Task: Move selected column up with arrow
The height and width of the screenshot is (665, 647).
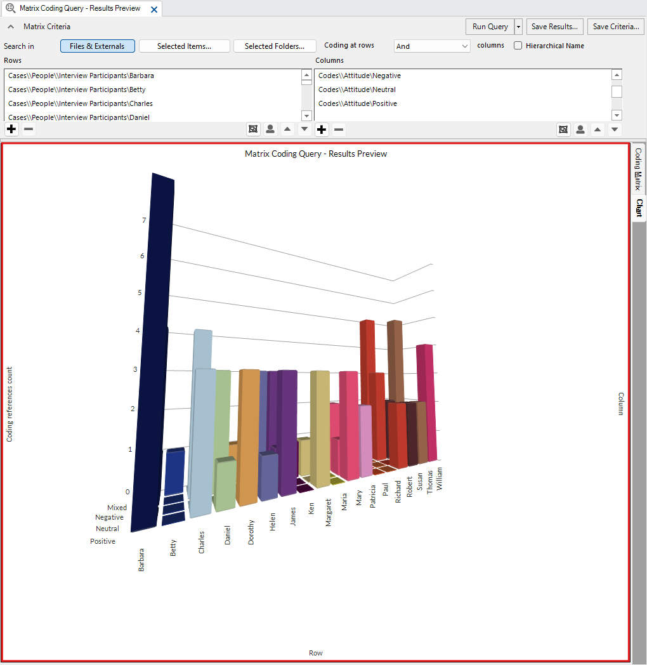Action: coord(598,130)
